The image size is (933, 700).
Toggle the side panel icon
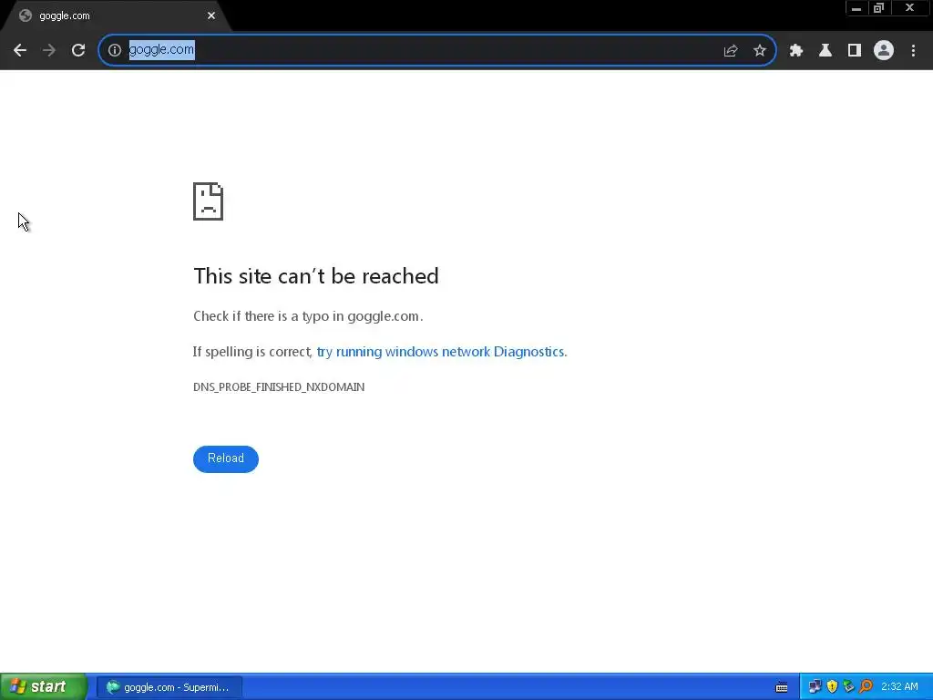coord(855,51)
